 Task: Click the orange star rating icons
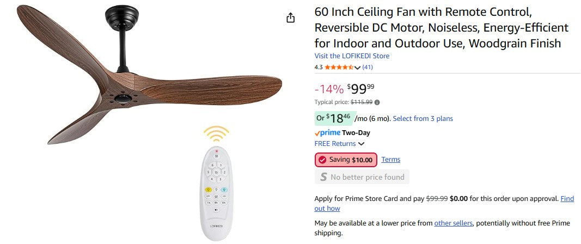coord(339,68)
